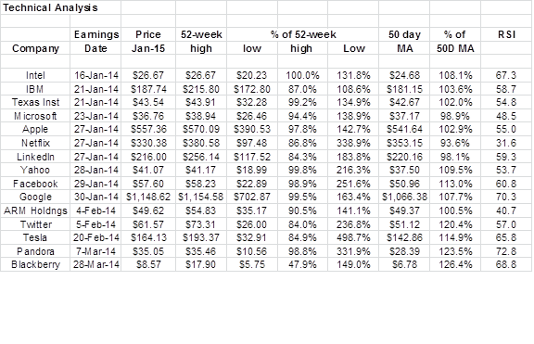Image resolution: width=534 pixels, height=344 pixels.
Task: Select Yahoo's 216.3% cell
Action: pyautogui.click(x=353, y=170)
